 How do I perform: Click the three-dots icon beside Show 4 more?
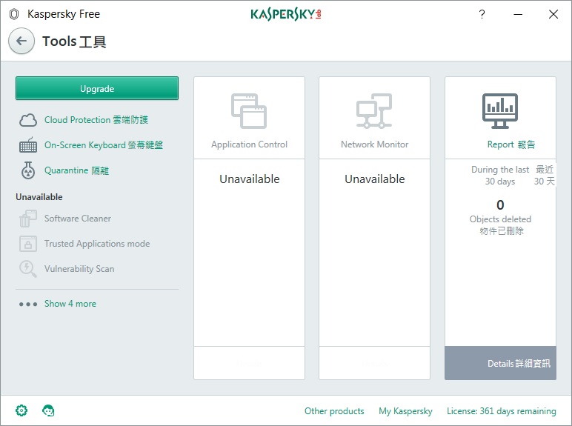tap(28, 304)
